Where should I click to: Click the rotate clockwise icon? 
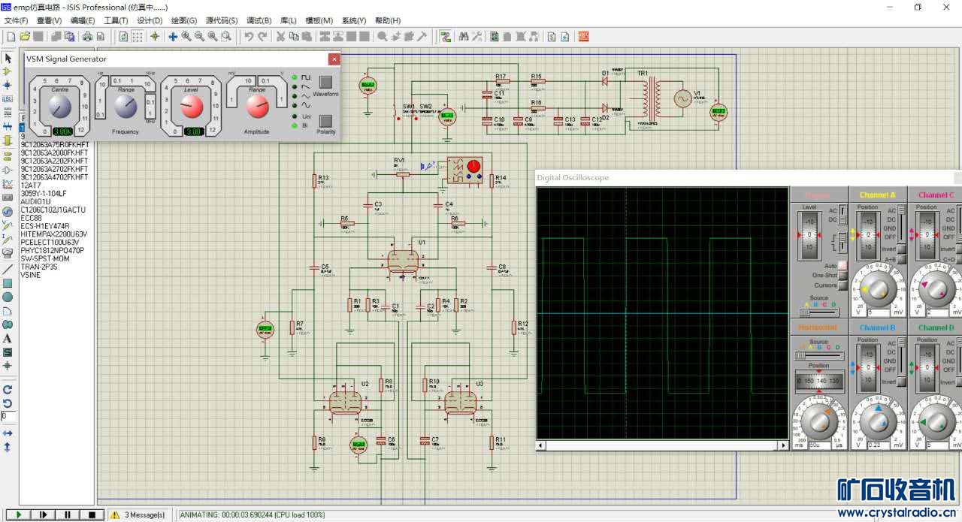coord(8,389)
